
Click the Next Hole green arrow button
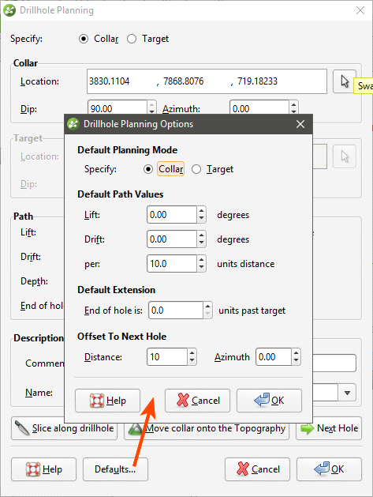329,428
